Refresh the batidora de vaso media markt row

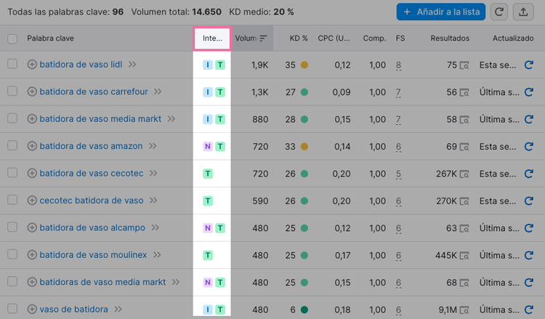[529, 119]
